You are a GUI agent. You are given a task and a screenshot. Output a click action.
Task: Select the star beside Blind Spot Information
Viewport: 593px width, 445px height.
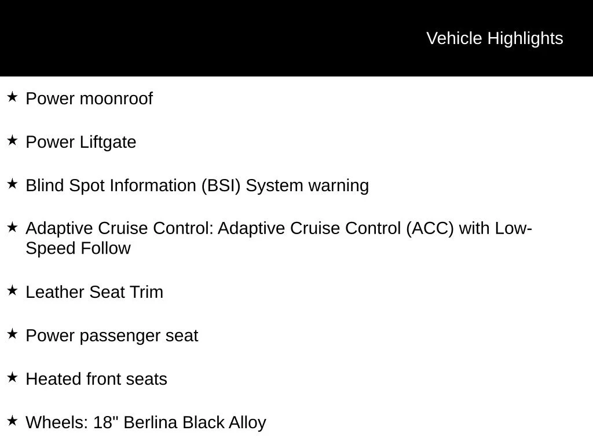[12, 184]
